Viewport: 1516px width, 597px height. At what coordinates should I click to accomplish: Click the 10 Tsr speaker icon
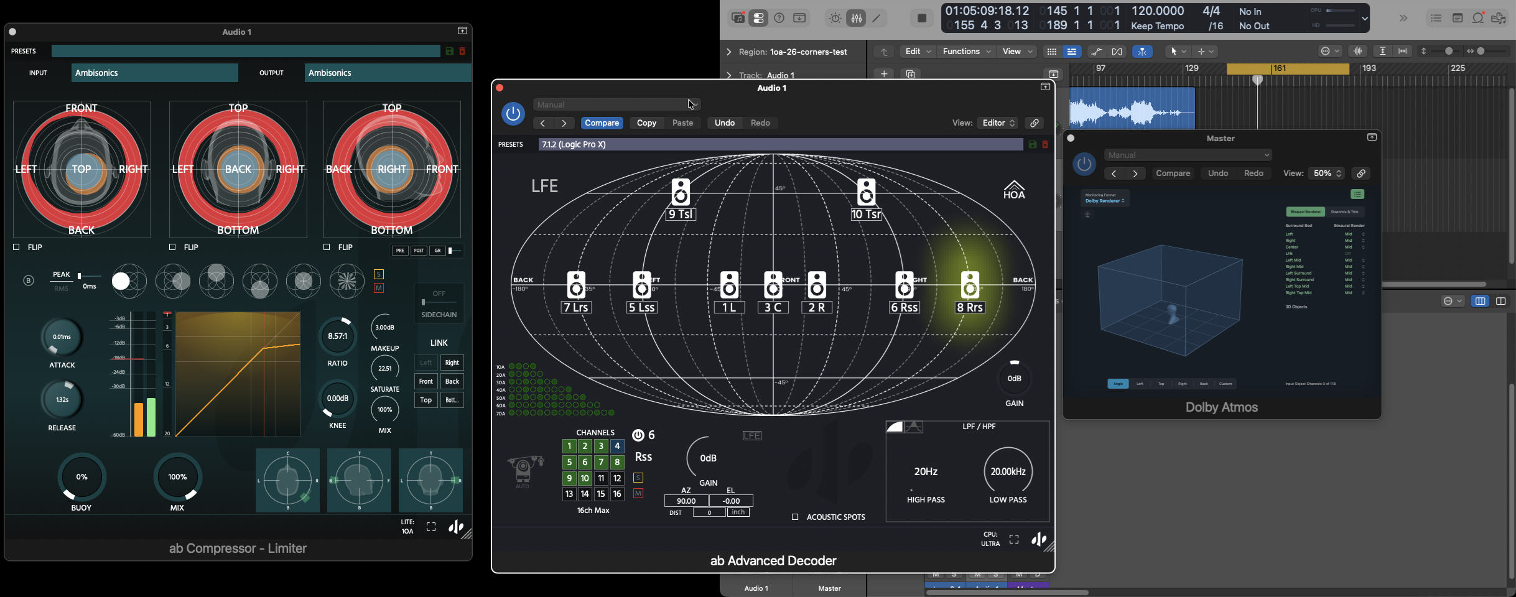coord(867,192)
